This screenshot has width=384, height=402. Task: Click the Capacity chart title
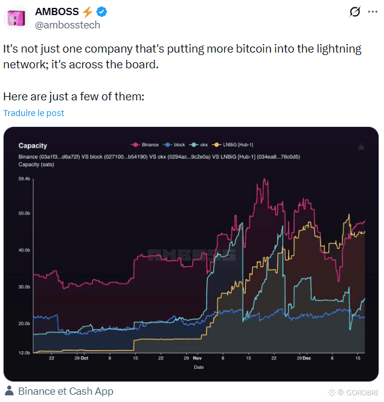(x=33, y=146)
